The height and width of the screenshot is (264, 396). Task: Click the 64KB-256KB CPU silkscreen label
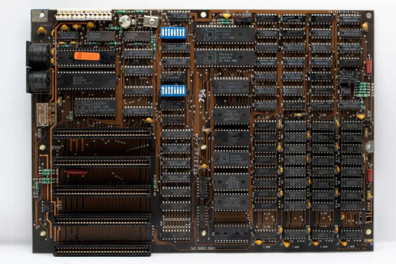[203, 248]
